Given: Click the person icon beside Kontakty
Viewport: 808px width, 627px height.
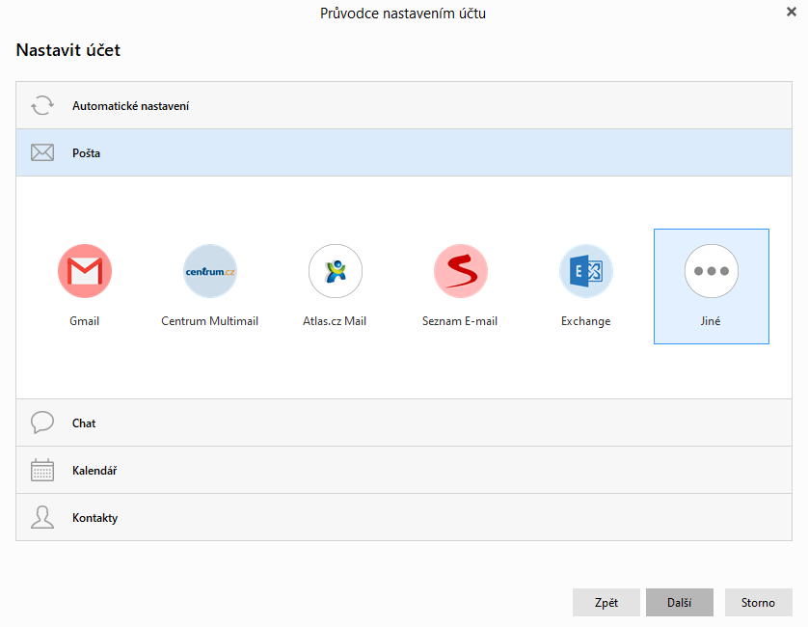Looking at the screenshot, I should click(x=42, y=517).
